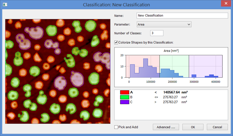The height and width of the screenshot is (136, 233).
Task: Select the class B row with the <= 275763.27 value
Action: coord(171,97)
